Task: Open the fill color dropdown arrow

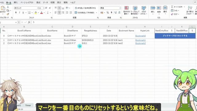Action: [38, 13]
